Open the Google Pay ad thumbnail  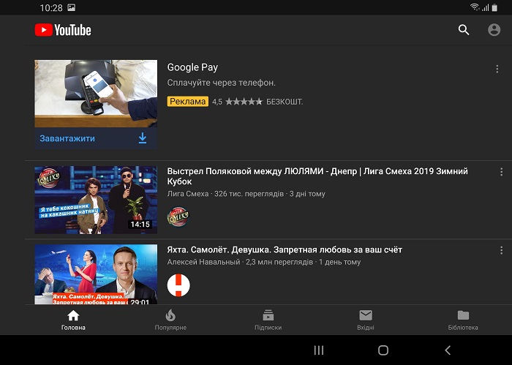coord(96,94)
